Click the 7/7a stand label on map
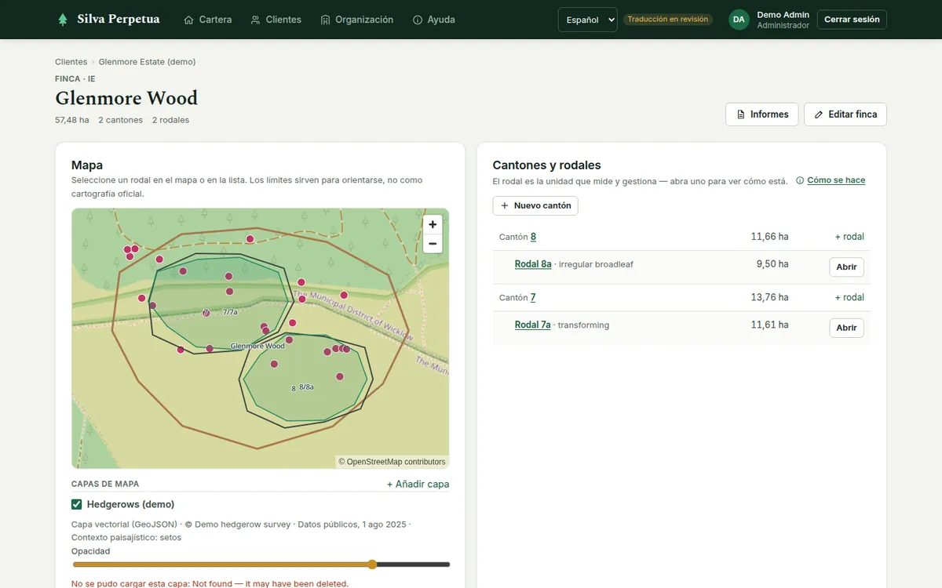The height and width of the screenshot is (588, 942). (x=230, y=312)
